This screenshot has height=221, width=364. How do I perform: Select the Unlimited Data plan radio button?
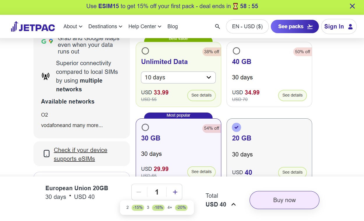pos(145,51)
